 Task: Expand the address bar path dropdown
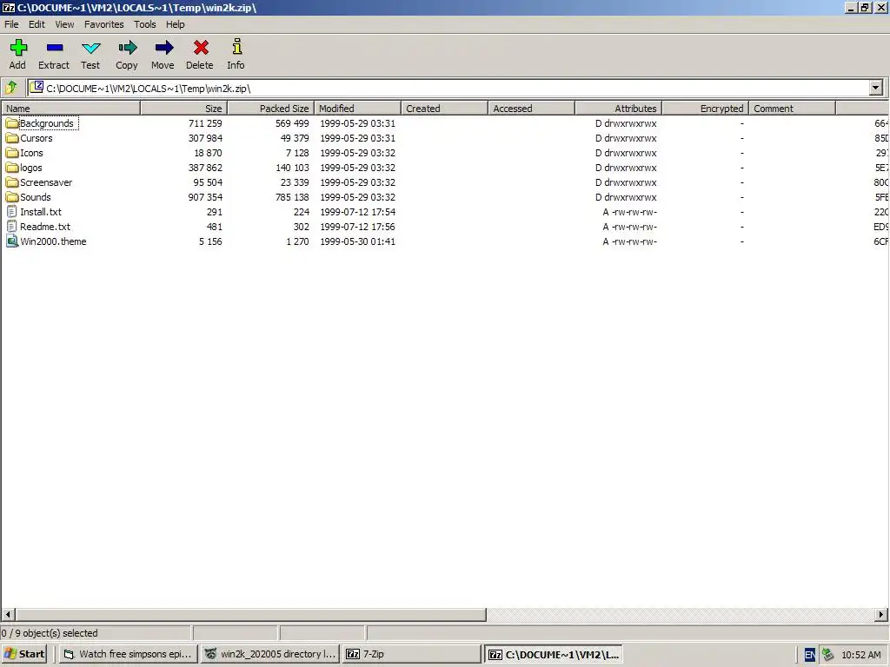(876, 88)
